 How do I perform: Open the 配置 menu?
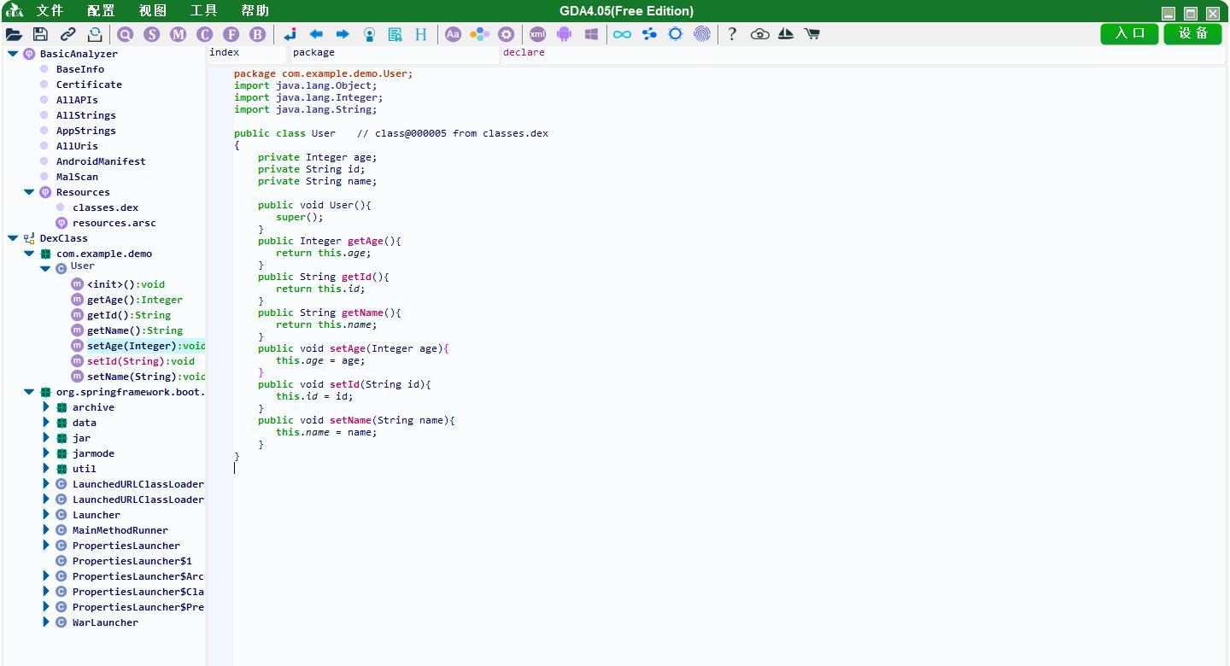[x=101, y=11]
